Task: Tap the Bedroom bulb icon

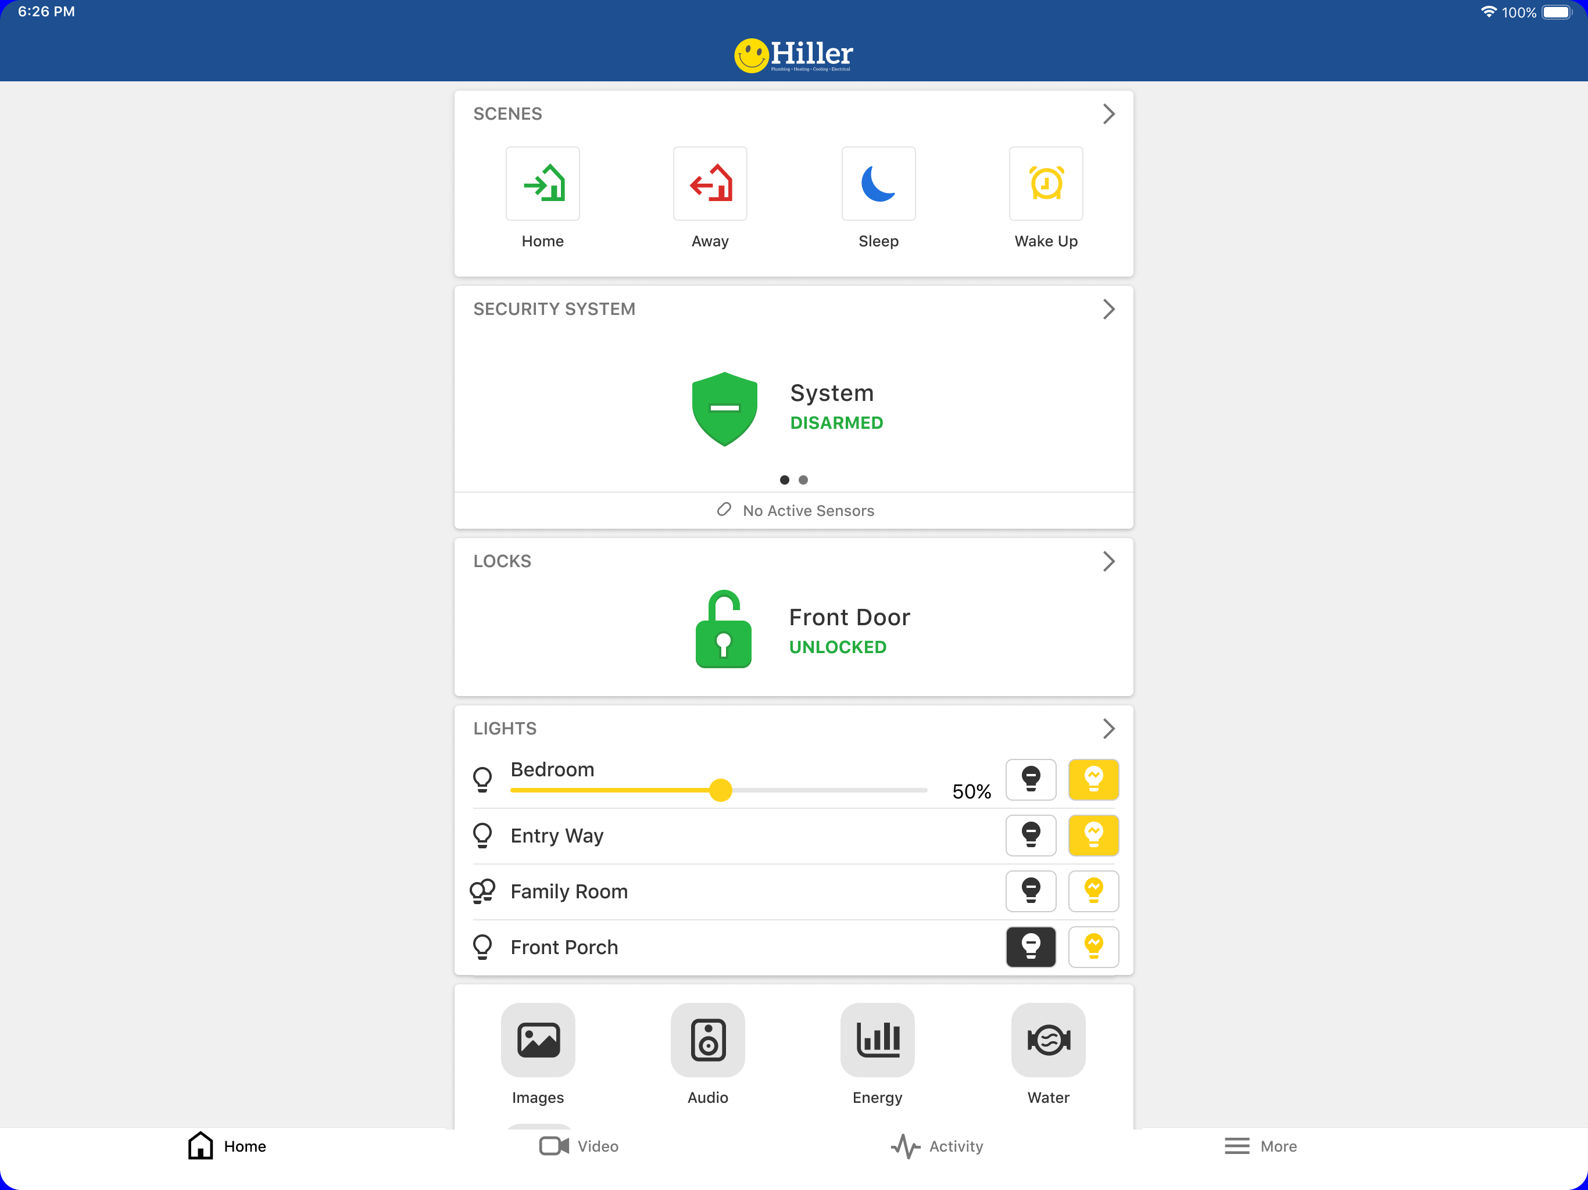Action: click(482, 779)
